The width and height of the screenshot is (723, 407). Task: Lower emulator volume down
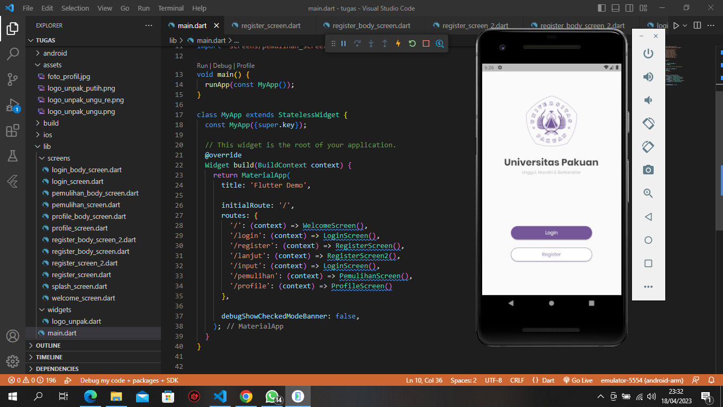tap(648, 100)
